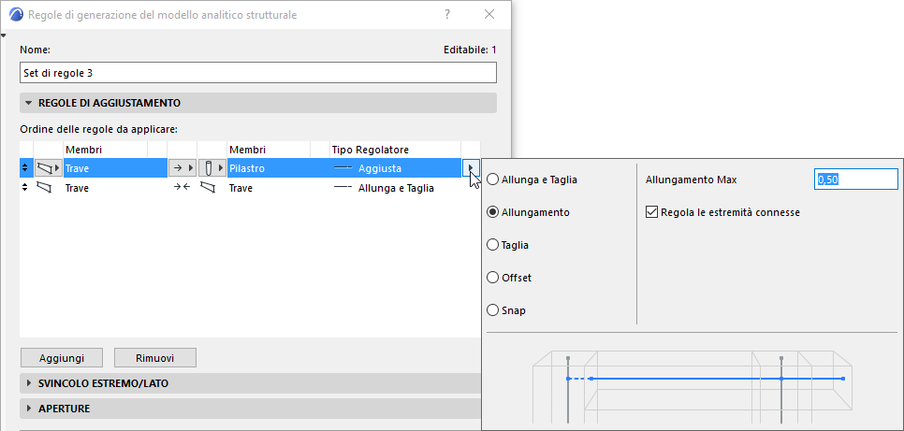Click the Rimuovi button
Screen dimensions: 904x431
[x=155, y=358]
